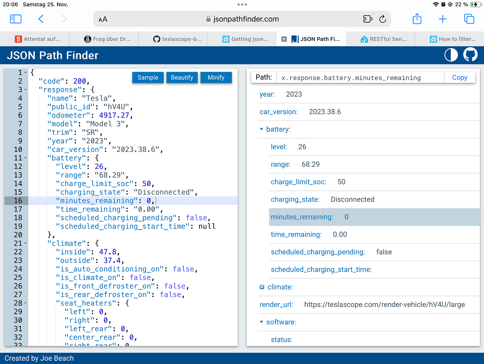The width and height of the screenshot is (484, 364).
Task: Click the page translation/extension icon beside reload
Action: [x=368, y=19]
